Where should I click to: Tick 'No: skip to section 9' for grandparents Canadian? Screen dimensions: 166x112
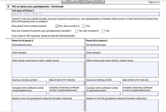coord(77,31)
